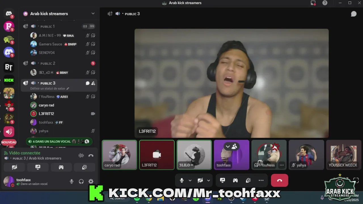Viewport: 363px width, 204px height.
Task: Click user AMINE-99 in PUBLIC 1
Action: coord(62,35)
